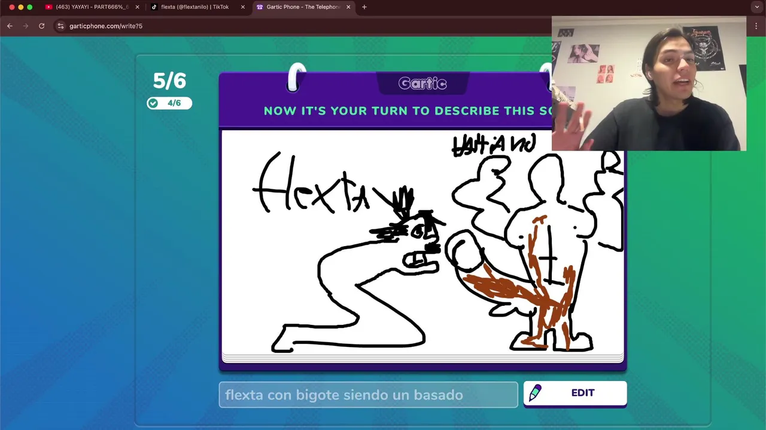View site information icon in address bar
The height and width of the screenshot is (430, 766).
click(x=60, y=26)
